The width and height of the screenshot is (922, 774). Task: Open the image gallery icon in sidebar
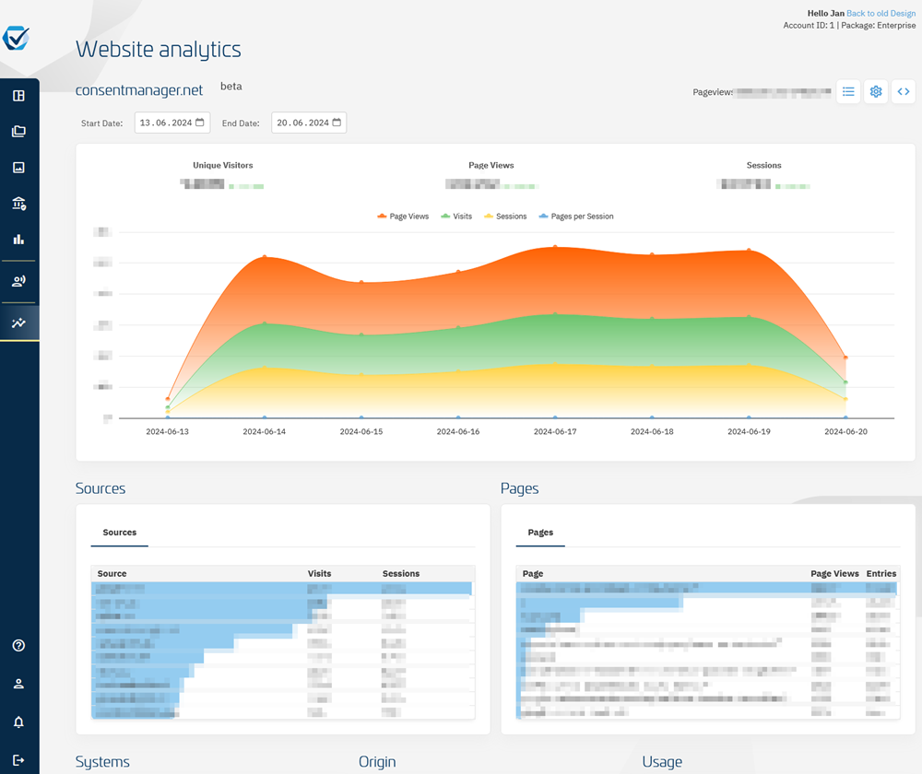pos(18,168)
